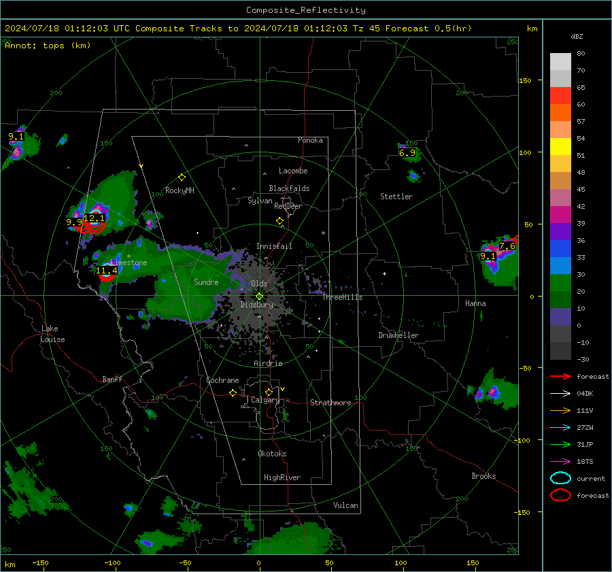Click the cyan current ellipse legend symbol
Screen dimensions: 612x572
click(x=560, y=478)
